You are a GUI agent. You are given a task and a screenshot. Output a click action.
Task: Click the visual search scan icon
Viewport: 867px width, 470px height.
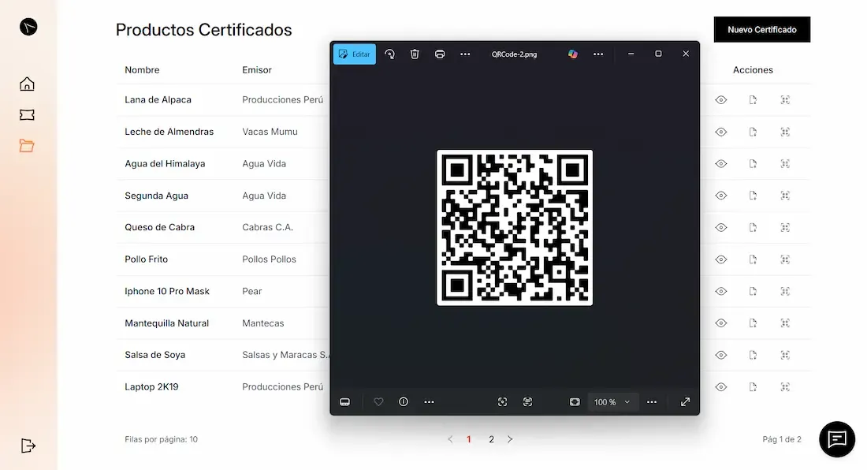click(x=502, y=402)
